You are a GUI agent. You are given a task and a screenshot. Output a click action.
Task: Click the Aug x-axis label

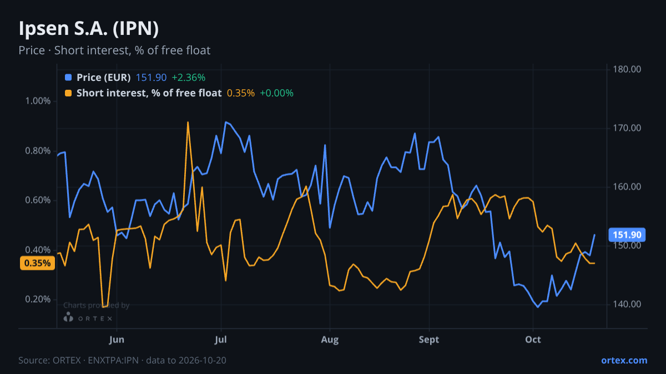[x=330, y=339]
